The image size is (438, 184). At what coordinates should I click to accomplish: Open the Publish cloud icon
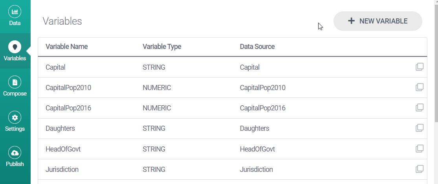click(x=15, y=153)
